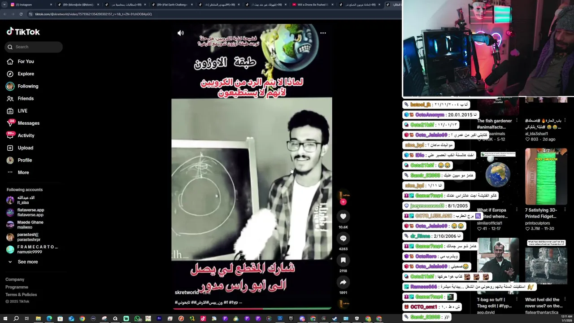The height and width of the screenshot is (323, 574).
Task: Open Premiere Pro from the taskbar
Action: 159,319
